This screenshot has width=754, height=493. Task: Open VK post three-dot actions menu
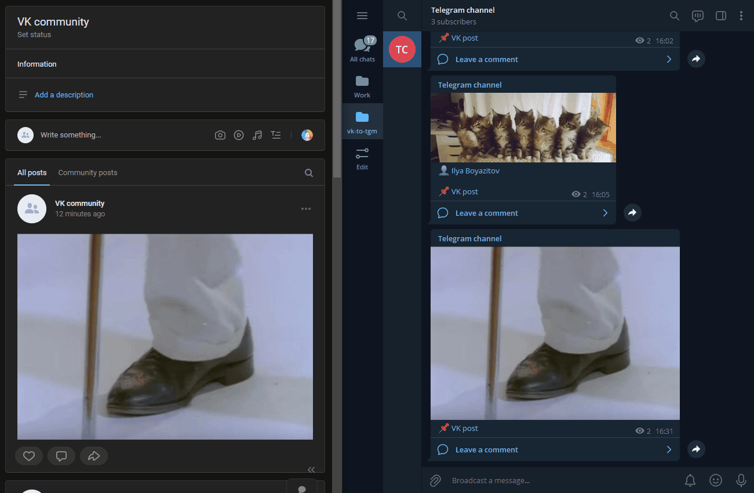tap(306, 209)
